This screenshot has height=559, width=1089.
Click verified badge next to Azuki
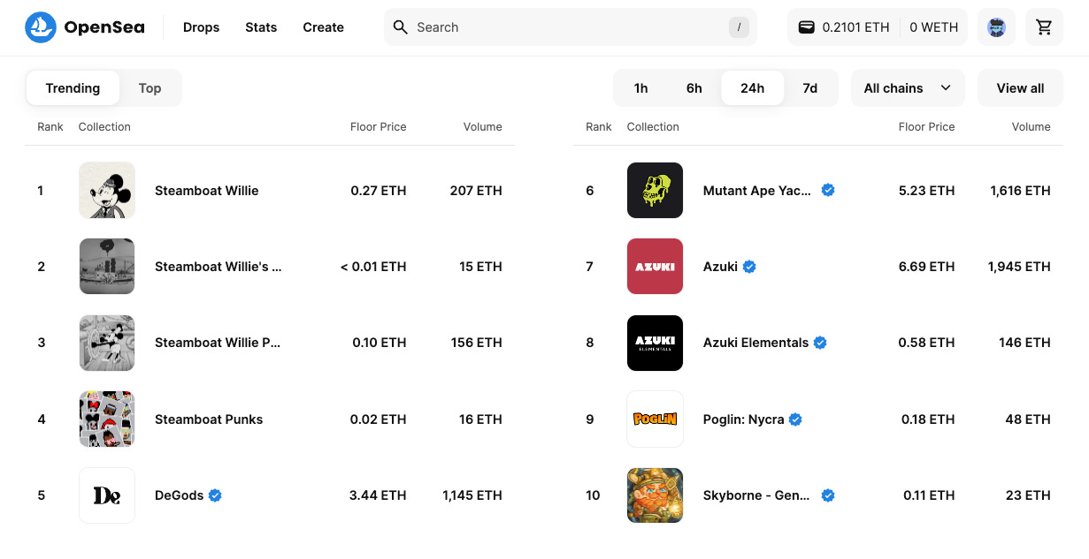(749, 267)
